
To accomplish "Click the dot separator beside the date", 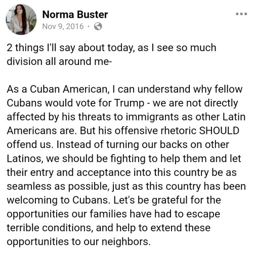I will [89, 26].
